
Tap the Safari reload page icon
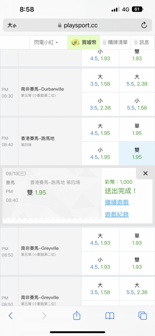tap(144, 25)
